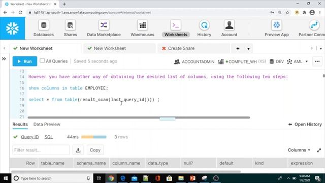Click the pane splitter handle
Image resolution: width=325 pixels, height=183 pixels.
click(168, 119)
